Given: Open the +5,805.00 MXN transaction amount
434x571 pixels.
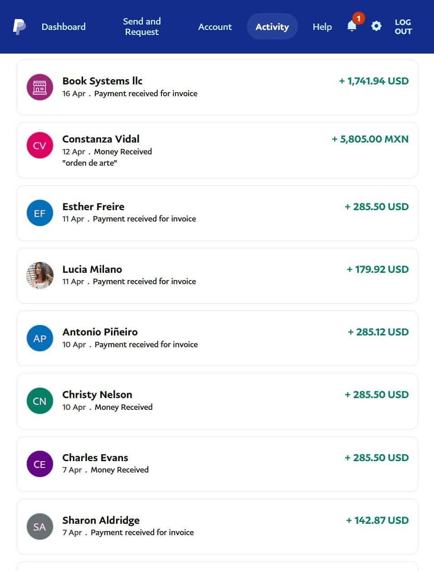Looking at the screenshot, I should click(370, 139).
